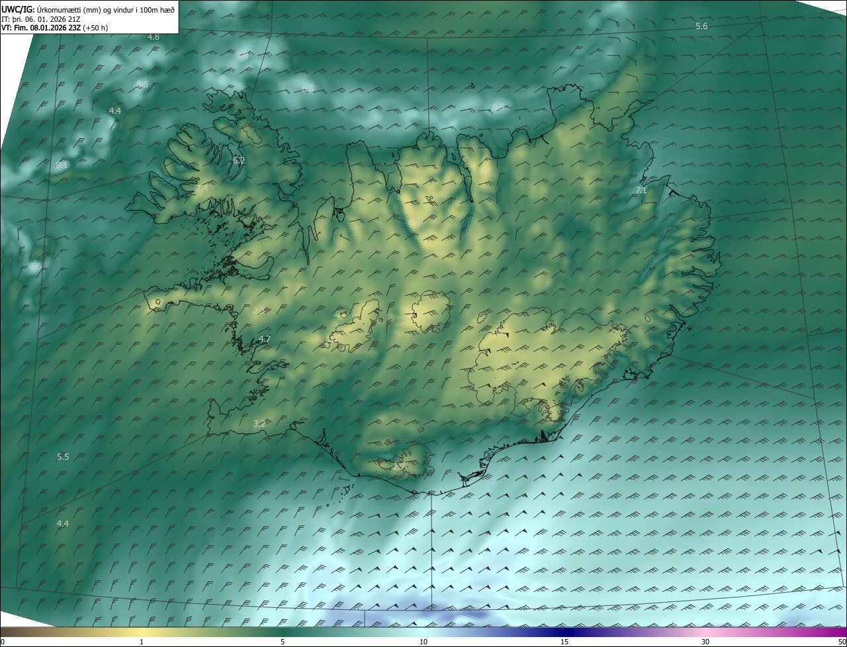Click the map value label 4.8
Viewport: 847px width, 647px height.
pyautogui.click(x=154, y=37)
